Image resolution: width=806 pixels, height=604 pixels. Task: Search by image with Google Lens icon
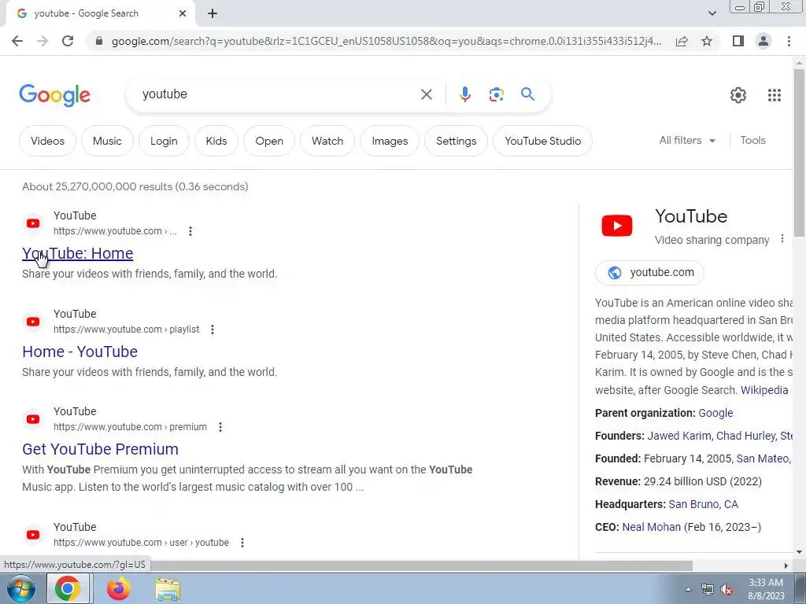pyautogui.click(x=496, y=94)
